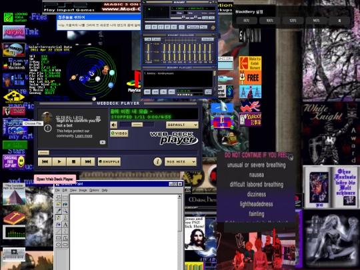Select the Brush tool in Paint
The image size is (360, 270).
tap(65, 217)
